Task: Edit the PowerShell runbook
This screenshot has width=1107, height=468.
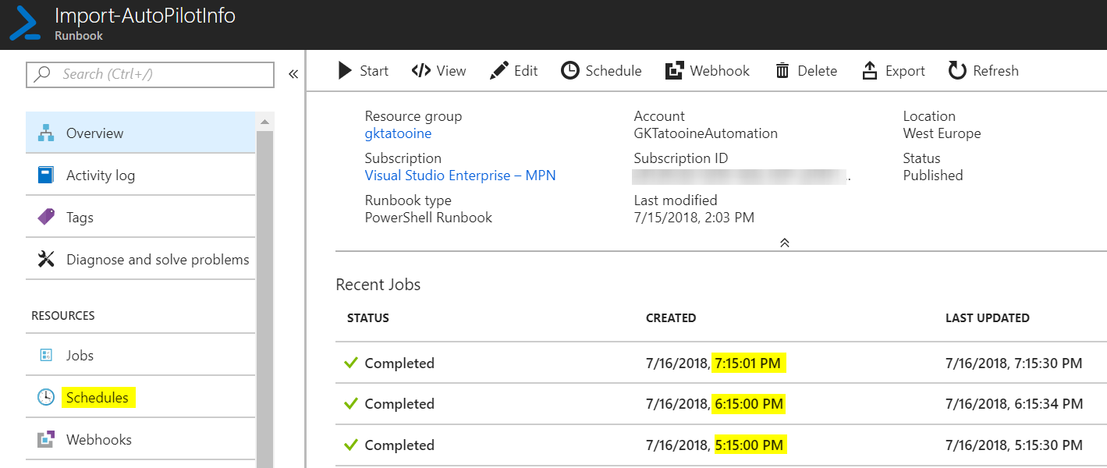Action: pyautogui.click(x=513, y=70)
